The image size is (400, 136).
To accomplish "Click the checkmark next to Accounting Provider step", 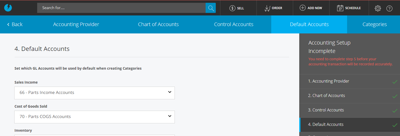I will click(395, 82).
